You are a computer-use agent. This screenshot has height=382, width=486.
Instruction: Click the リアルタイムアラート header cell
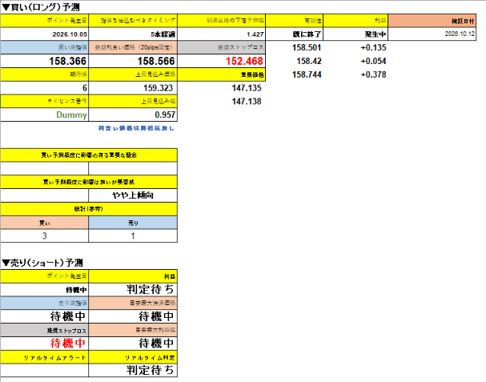click(x=44, y=357)
